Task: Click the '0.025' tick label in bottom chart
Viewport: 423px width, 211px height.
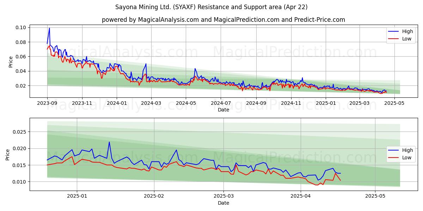Action: (20, 132)
